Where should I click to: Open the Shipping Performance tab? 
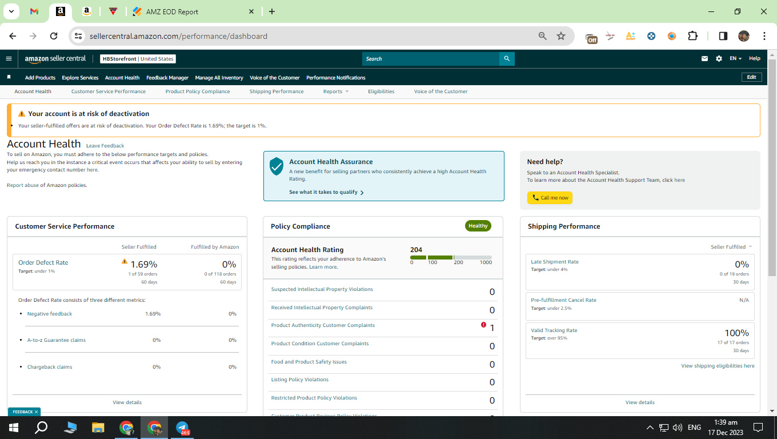point(277,91)
